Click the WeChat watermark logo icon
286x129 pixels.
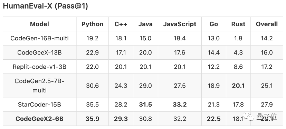(x=248, y=117)
